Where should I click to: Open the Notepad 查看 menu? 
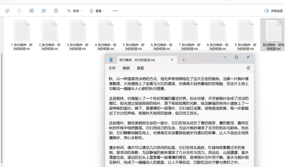140,68
